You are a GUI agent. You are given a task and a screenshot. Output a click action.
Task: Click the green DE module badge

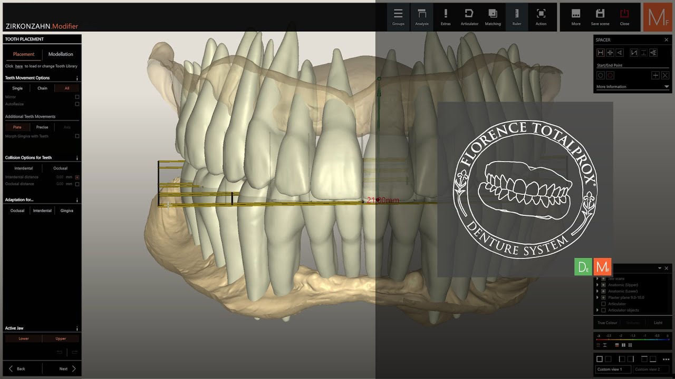pos(583,267)
